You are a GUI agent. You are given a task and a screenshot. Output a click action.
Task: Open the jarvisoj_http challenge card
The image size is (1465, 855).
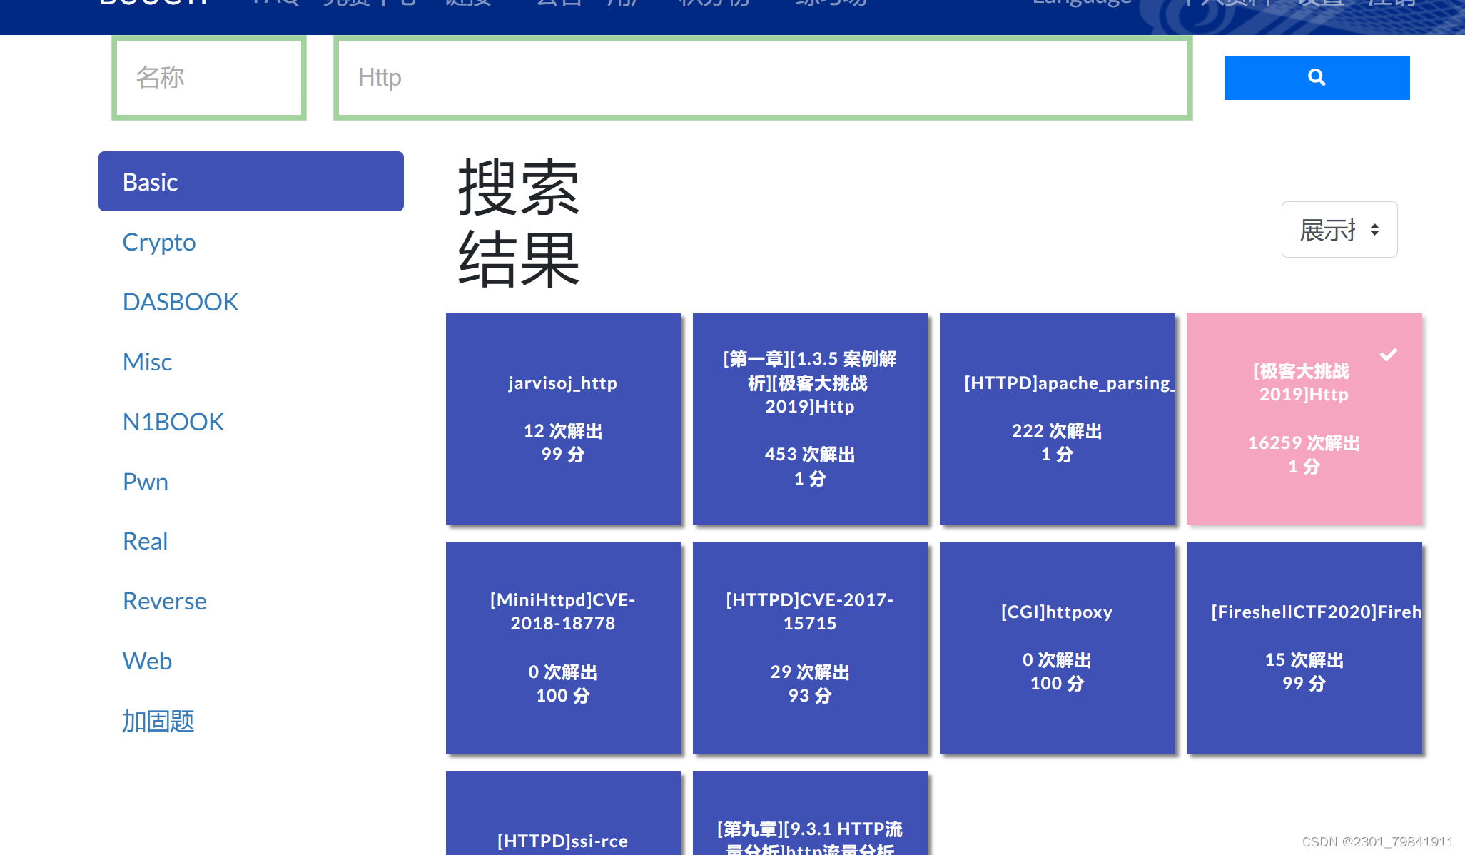(x=562, y=418)
